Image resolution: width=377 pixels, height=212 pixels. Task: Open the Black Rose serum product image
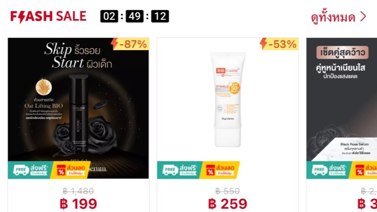pos(79,108)
